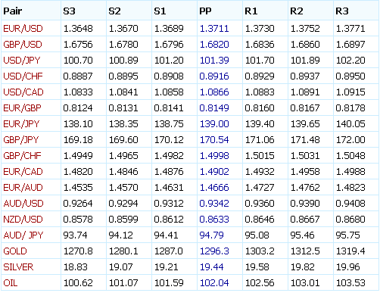Select AUD/USD S2 value 0.9294
380x293 pixels.
(x=123, y=204)
